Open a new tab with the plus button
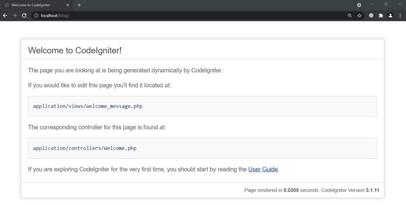406x205 pixels. (79, 5)
